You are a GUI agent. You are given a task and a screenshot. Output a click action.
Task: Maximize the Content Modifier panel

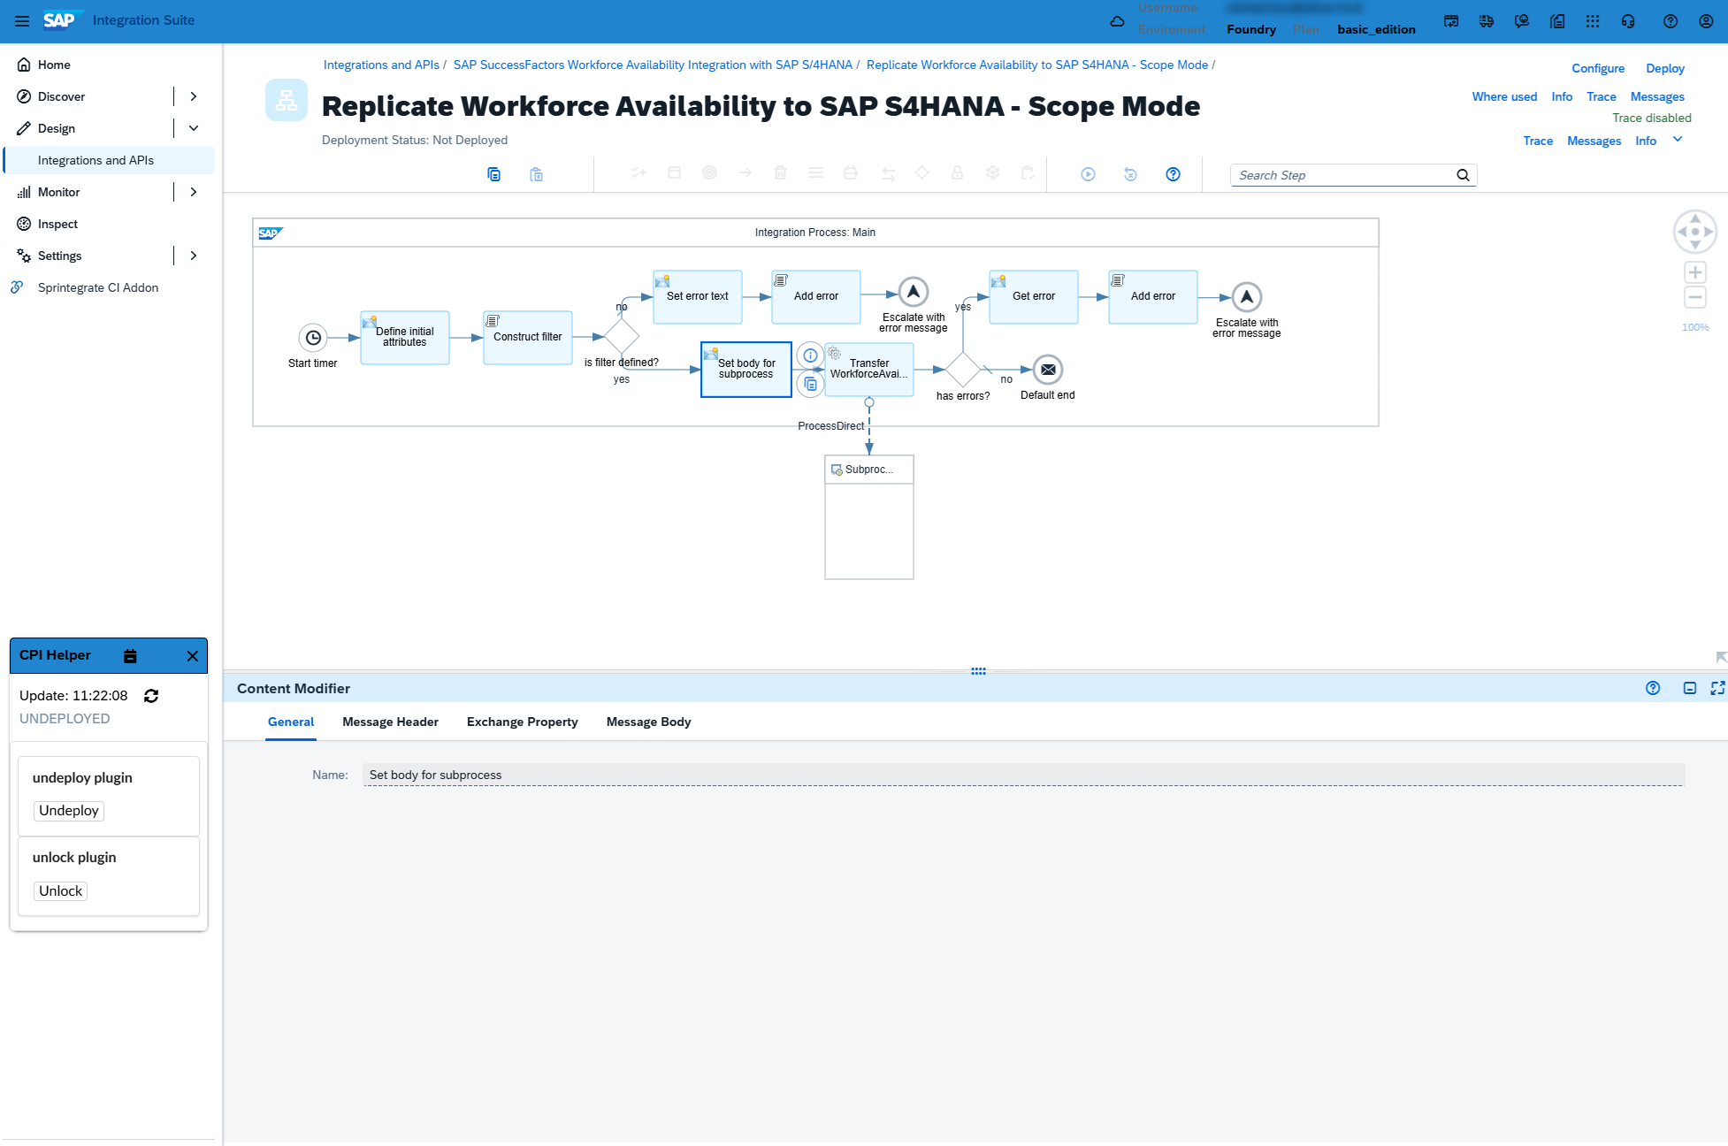[1717, 688]
